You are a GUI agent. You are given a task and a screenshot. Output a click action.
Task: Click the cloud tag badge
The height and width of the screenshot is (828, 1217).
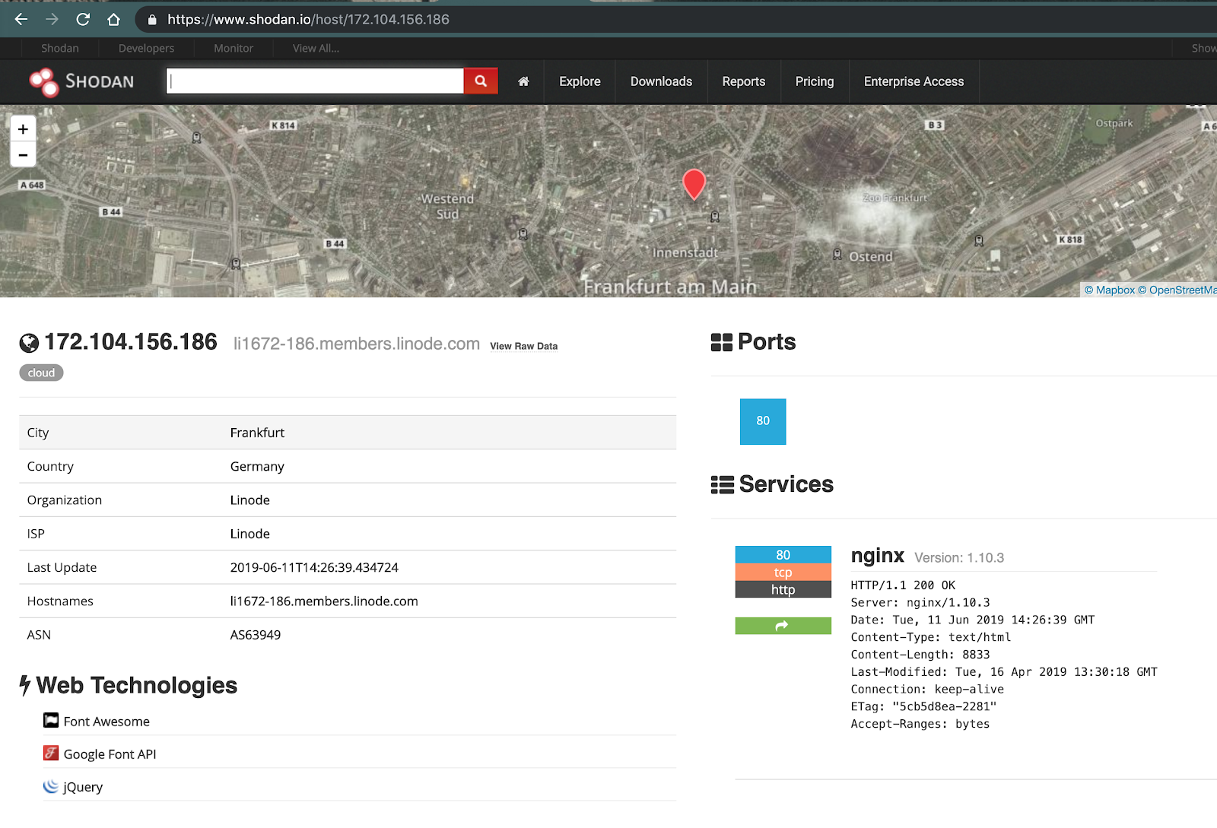(x=41, y=373)
